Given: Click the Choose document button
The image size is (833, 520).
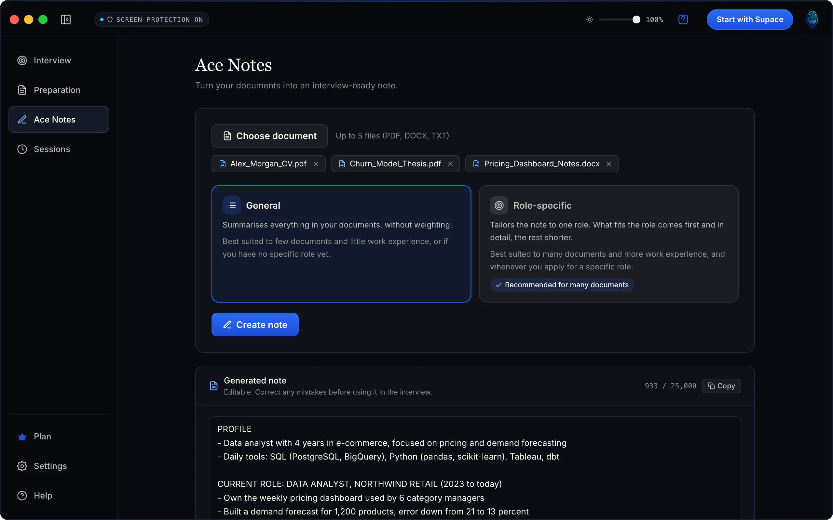Looking at the screenshot, I should [269, 136].
